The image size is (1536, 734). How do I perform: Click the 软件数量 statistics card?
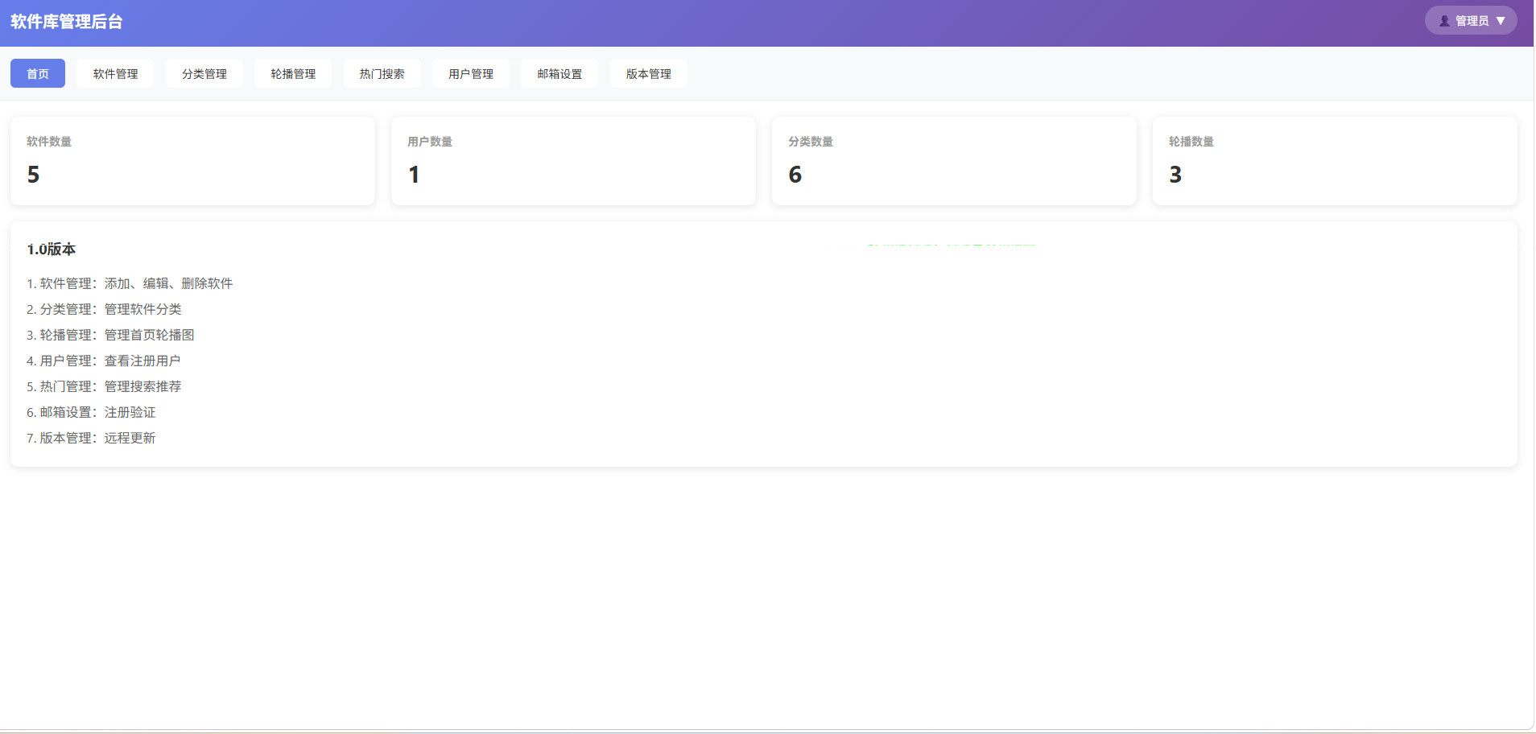[x=192, y=160]
